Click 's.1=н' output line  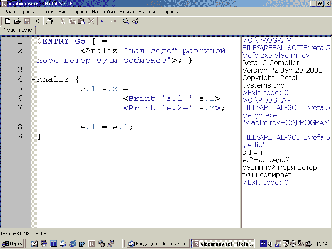[252, 152]
